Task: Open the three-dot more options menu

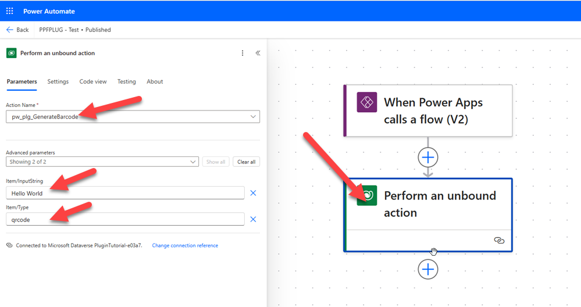Action: tap(243, 53)
